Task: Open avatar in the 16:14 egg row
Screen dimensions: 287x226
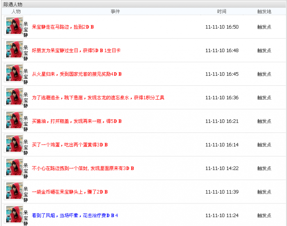Action: pos(14,144)
